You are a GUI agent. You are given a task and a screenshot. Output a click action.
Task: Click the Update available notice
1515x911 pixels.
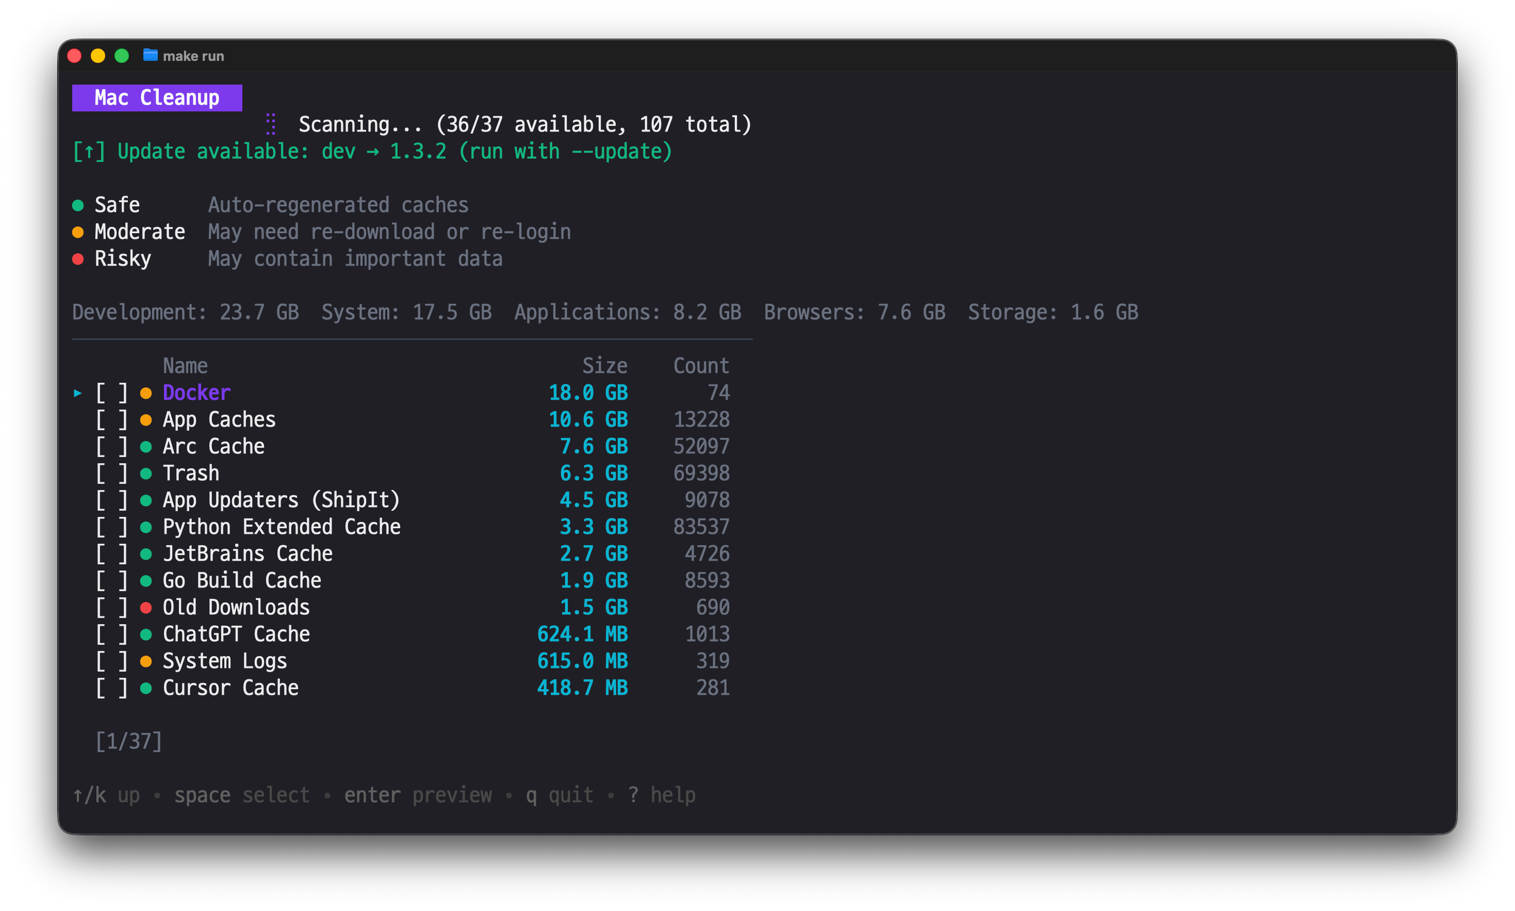tap(372, 152)
